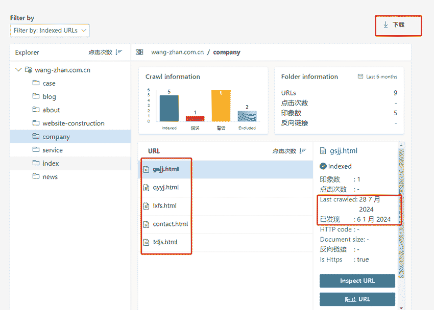This screenshot has height=310, width=434.
Task: Click the tdjs.html file icon
Action: (147, 243)
